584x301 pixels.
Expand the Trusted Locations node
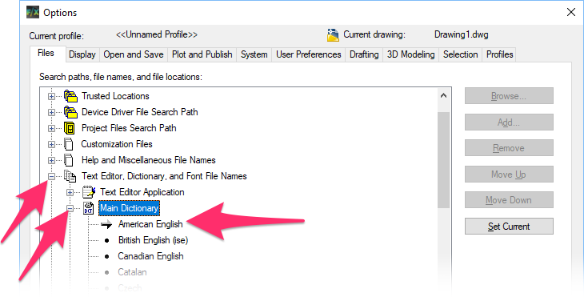51,96
